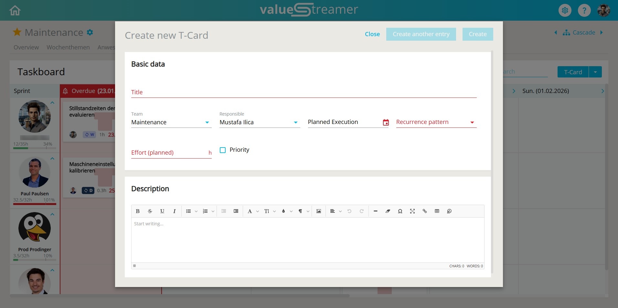The height and width of the screenshot is (308, 618).
Task: Open the Wochenthemen tab
Action: point(68,47)
